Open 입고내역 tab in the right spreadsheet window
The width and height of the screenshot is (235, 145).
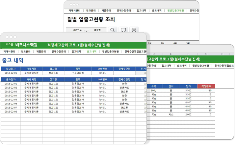[167, 66]
